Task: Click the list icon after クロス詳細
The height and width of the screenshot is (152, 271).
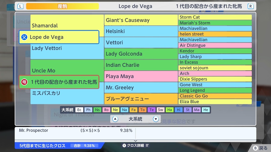Action: [x=147, y=145]
